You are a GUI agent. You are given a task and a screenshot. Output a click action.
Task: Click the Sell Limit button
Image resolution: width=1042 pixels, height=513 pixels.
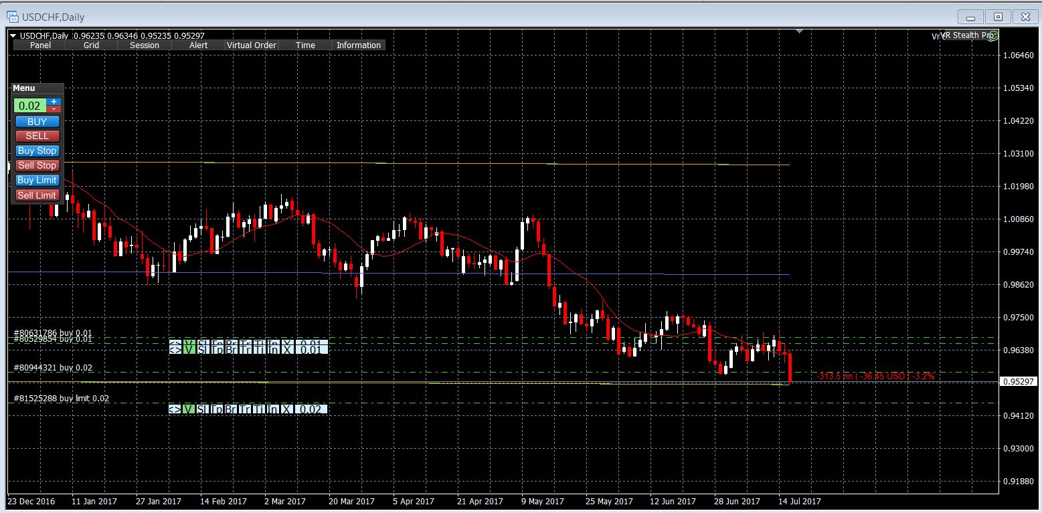[37, 195]
